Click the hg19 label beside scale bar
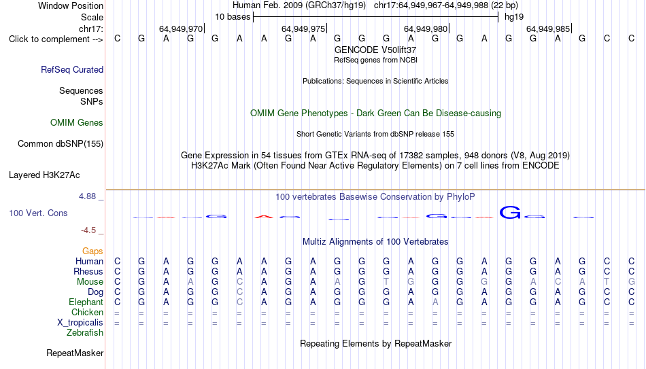This screenshot has width=646, height=369. click(514, 17)
